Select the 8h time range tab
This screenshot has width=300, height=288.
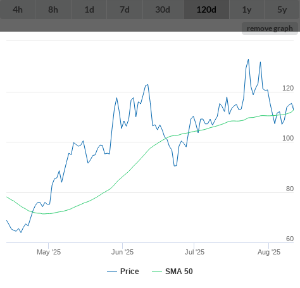(x=53, y=9)
